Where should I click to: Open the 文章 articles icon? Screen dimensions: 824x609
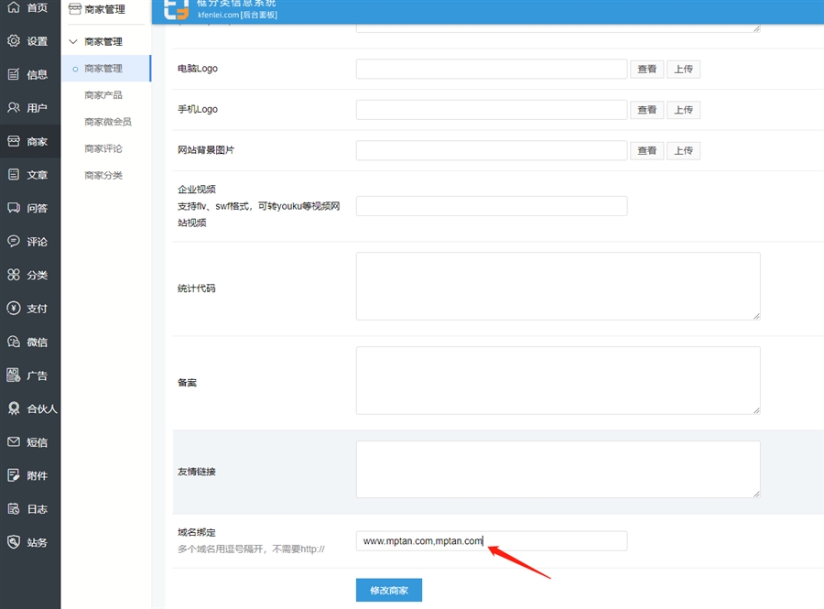pyautogui.click(x=13, y=175)
